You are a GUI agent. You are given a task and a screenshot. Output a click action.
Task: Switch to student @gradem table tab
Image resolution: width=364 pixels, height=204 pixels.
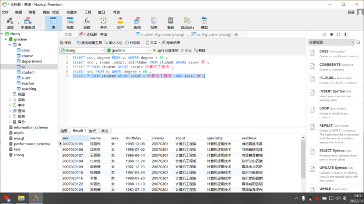tap(163, 35)
